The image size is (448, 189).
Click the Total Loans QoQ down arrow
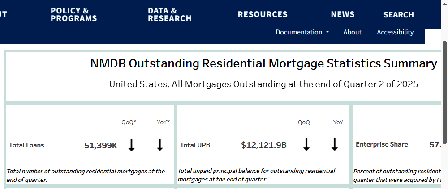pos(131,145)
